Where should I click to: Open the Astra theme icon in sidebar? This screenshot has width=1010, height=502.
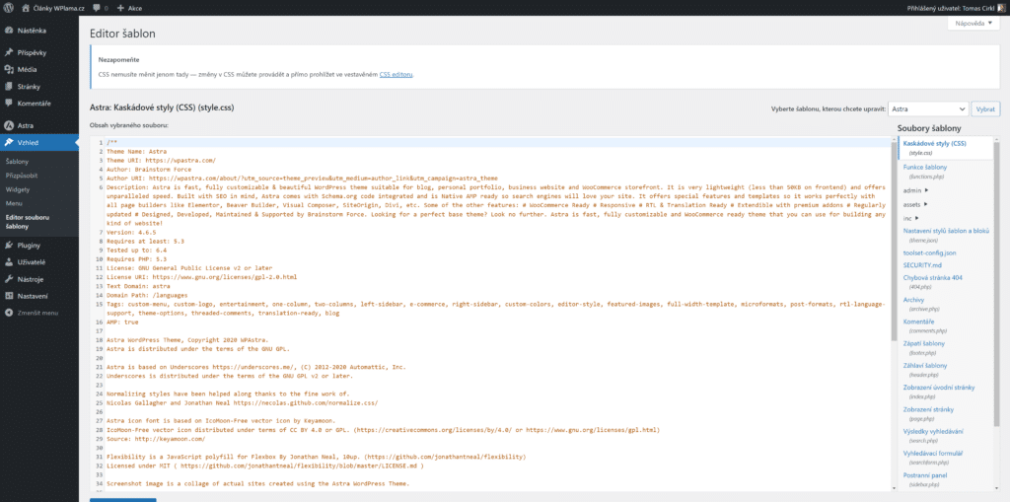click(8, 125)
